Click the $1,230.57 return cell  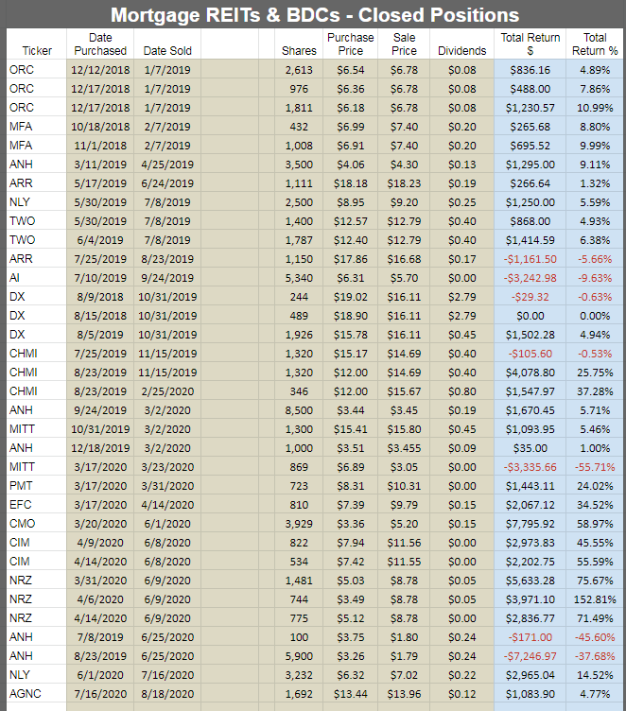[x=530, y=108]
